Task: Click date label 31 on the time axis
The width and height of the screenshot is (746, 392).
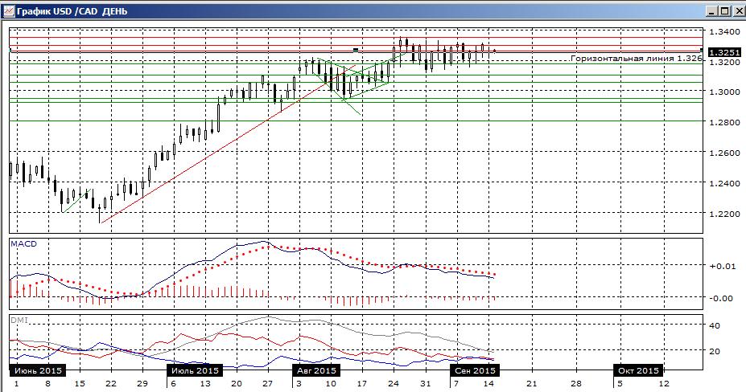Action: pyautogui.click(x=426, y=383)
